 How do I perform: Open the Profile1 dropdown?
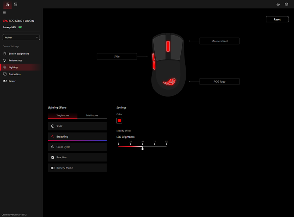[21, 37]
